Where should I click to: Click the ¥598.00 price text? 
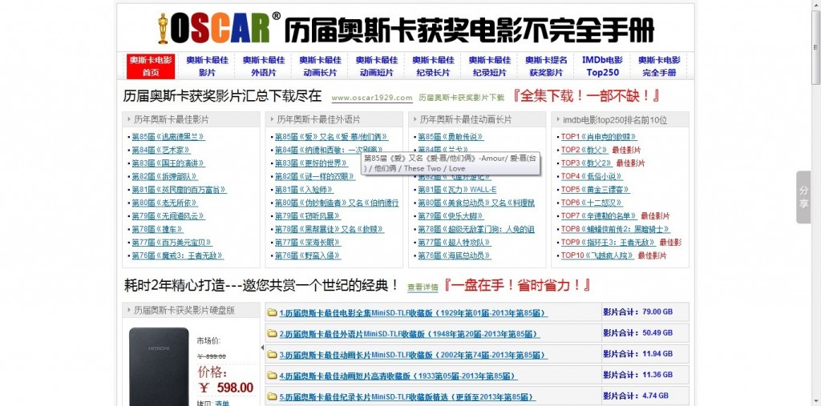click(x=226, y=388)
